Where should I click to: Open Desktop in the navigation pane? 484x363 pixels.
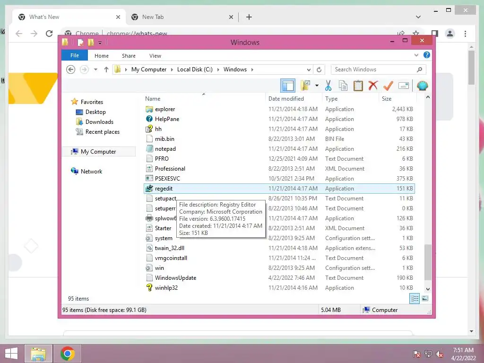click(95, 112)
